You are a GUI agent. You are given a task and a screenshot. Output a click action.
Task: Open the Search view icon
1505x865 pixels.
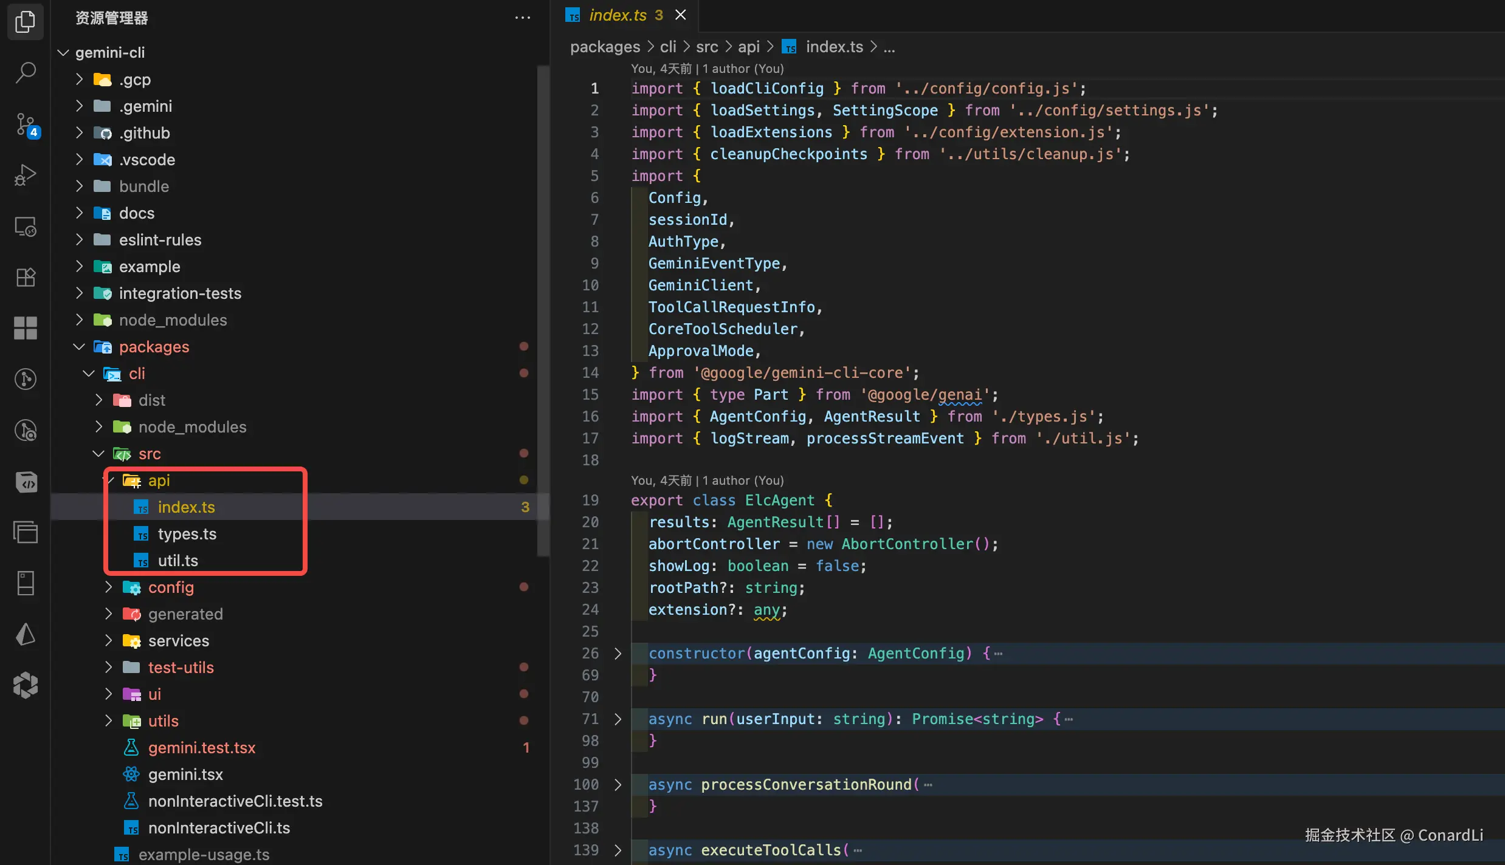click(x=25, y=73)
